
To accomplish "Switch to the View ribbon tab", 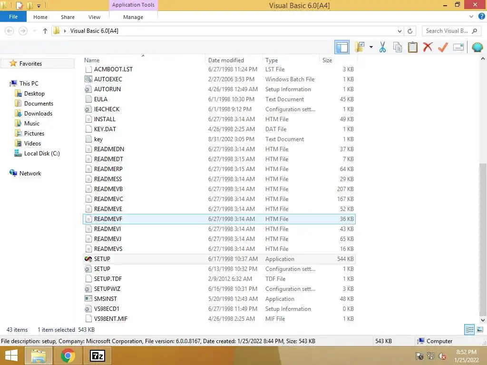I will (x=94, y=17).
